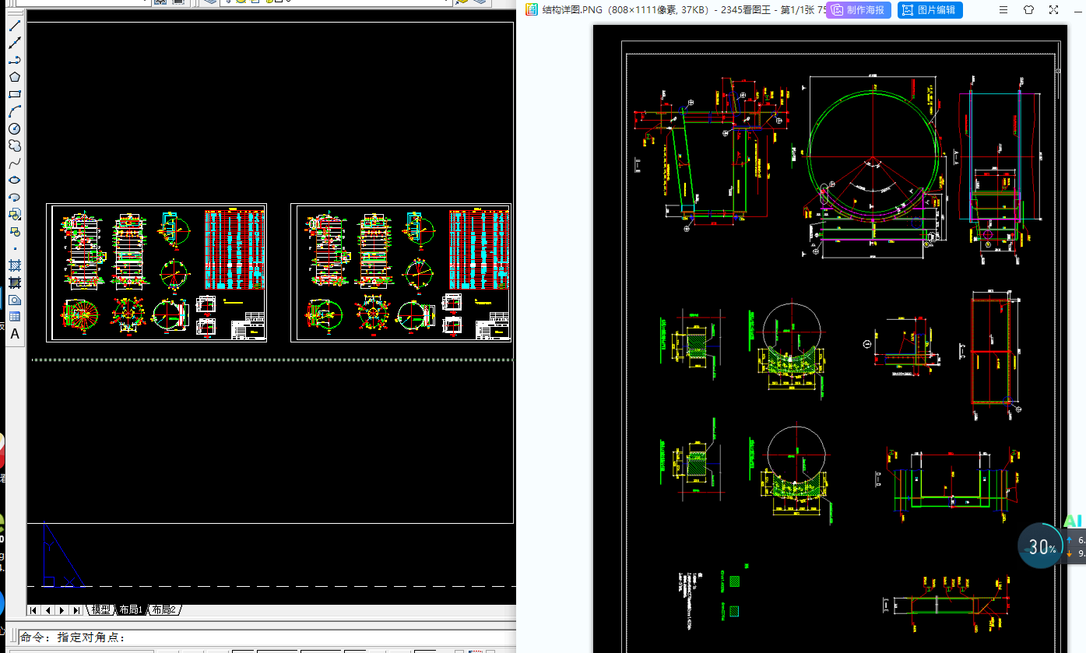1086x653 pixels.
Task: Select the Construction Line tool
Action: tap(15, 44)
